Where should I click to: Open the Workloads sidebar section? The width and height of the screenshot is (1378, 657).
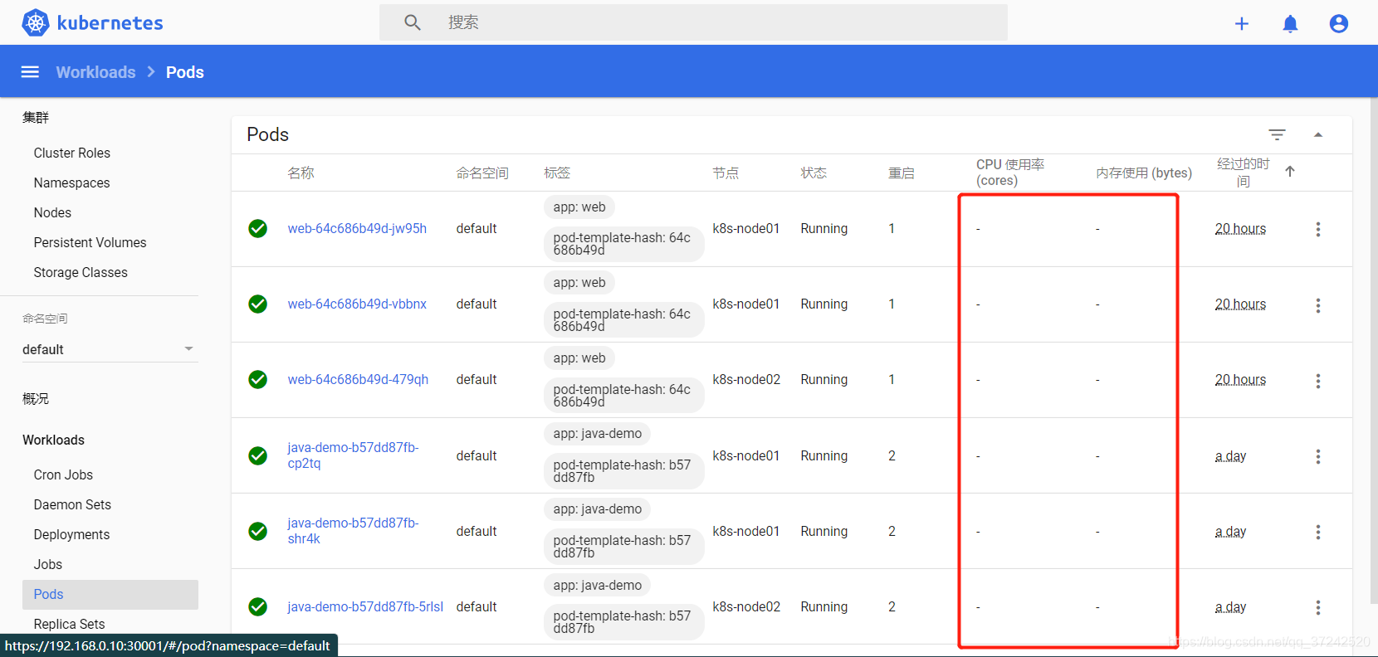(53, 440)
